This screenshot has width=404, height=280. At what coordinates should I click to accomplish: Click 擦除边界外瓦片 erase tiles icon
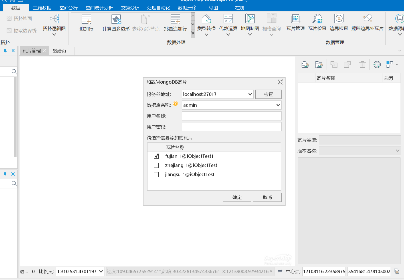pyautogui.click(x=367, y=19)
